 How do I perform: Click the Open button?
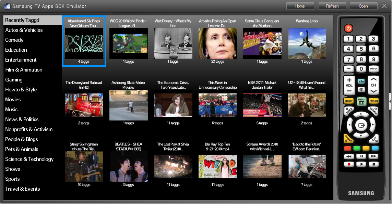(x=363, y=6)
